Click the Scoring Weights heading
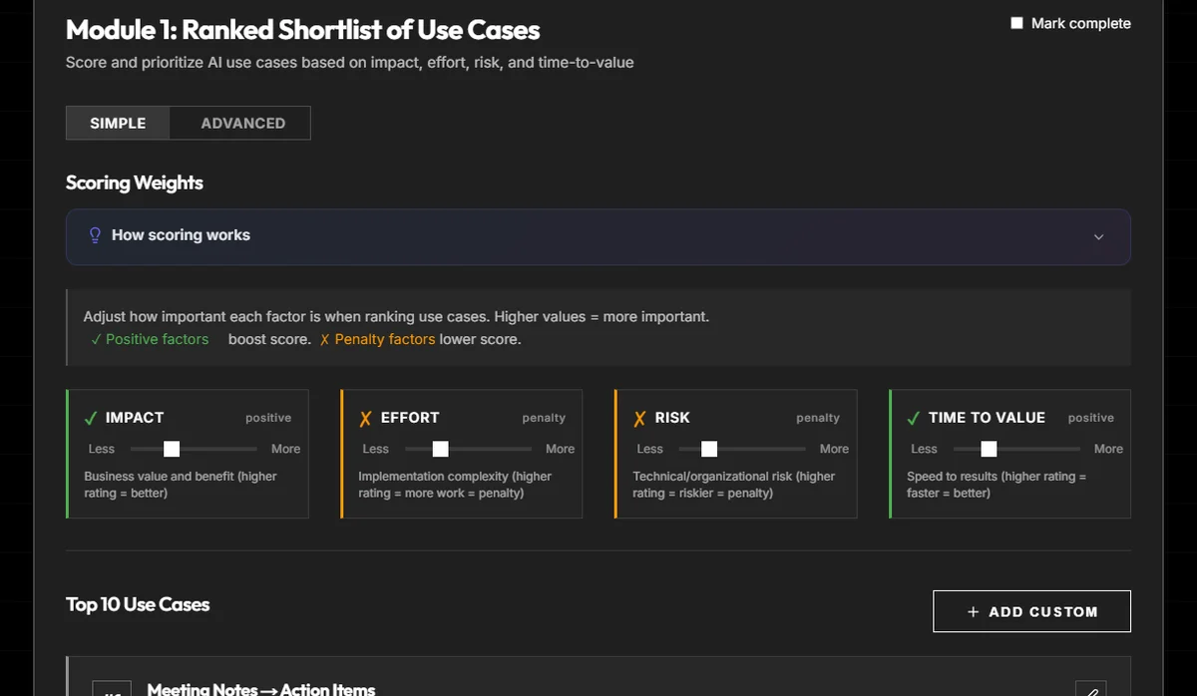The image size is (1197, 696). [x=135, y=182]
